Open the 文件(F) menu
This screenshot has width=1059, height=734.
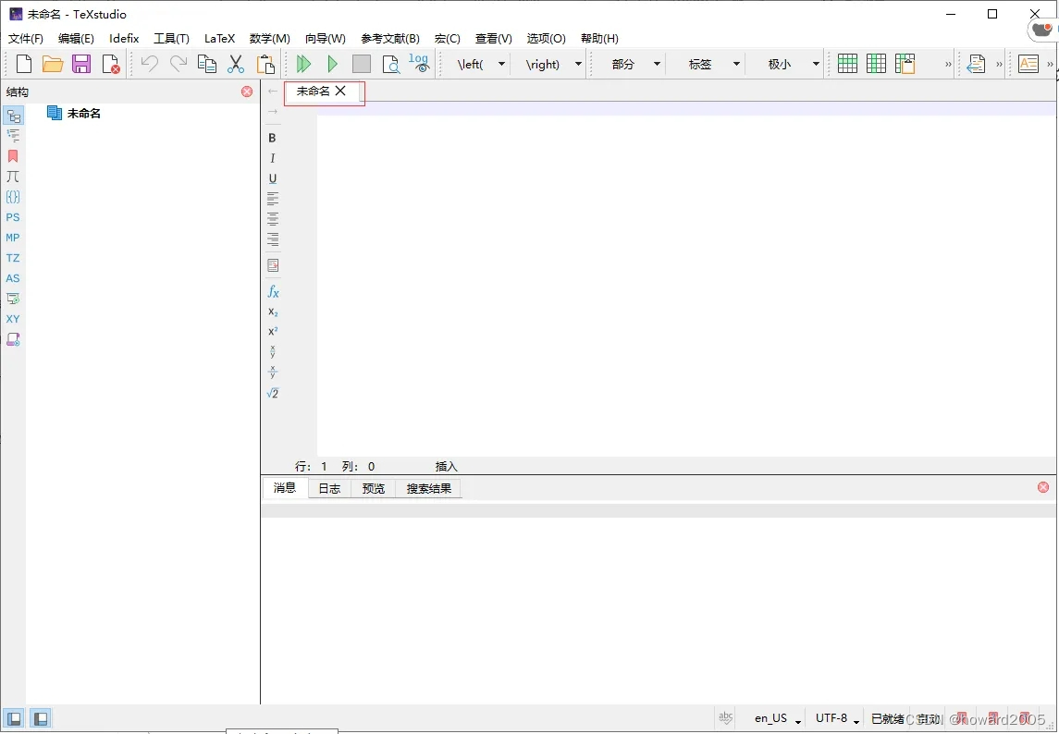point(26,39)
